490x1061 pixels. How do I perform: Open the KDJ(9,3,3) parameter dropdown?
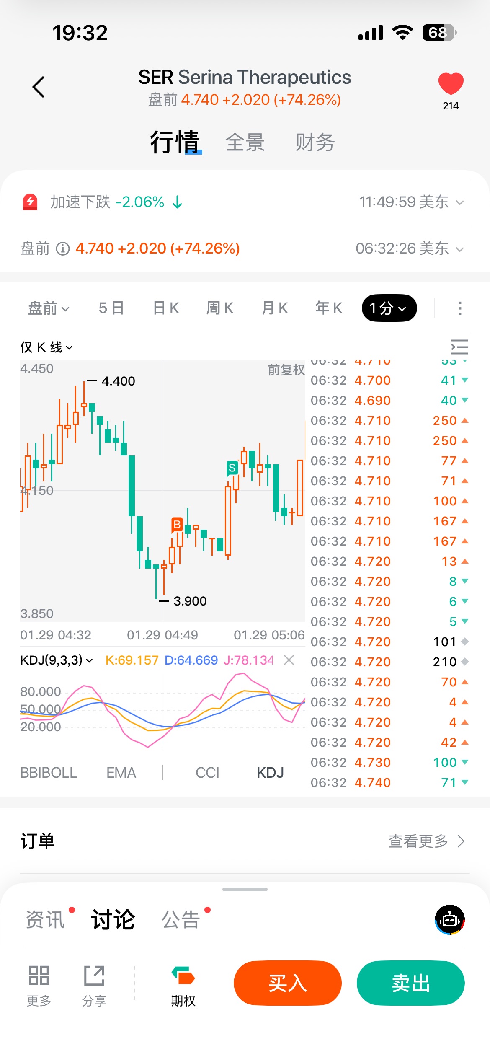pyautogui.click(x=57, y=660)
